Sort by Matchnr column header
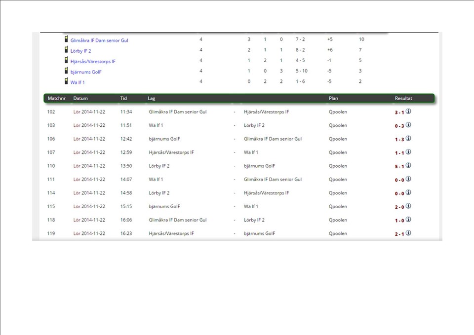 (x=57, y=98)
